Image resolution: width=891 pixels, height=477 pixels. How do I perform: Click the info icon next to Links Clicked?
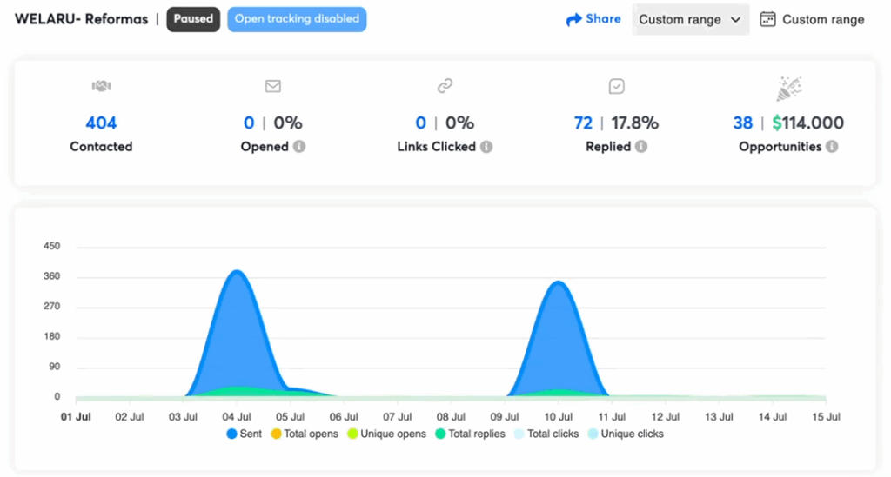[486, 147]
